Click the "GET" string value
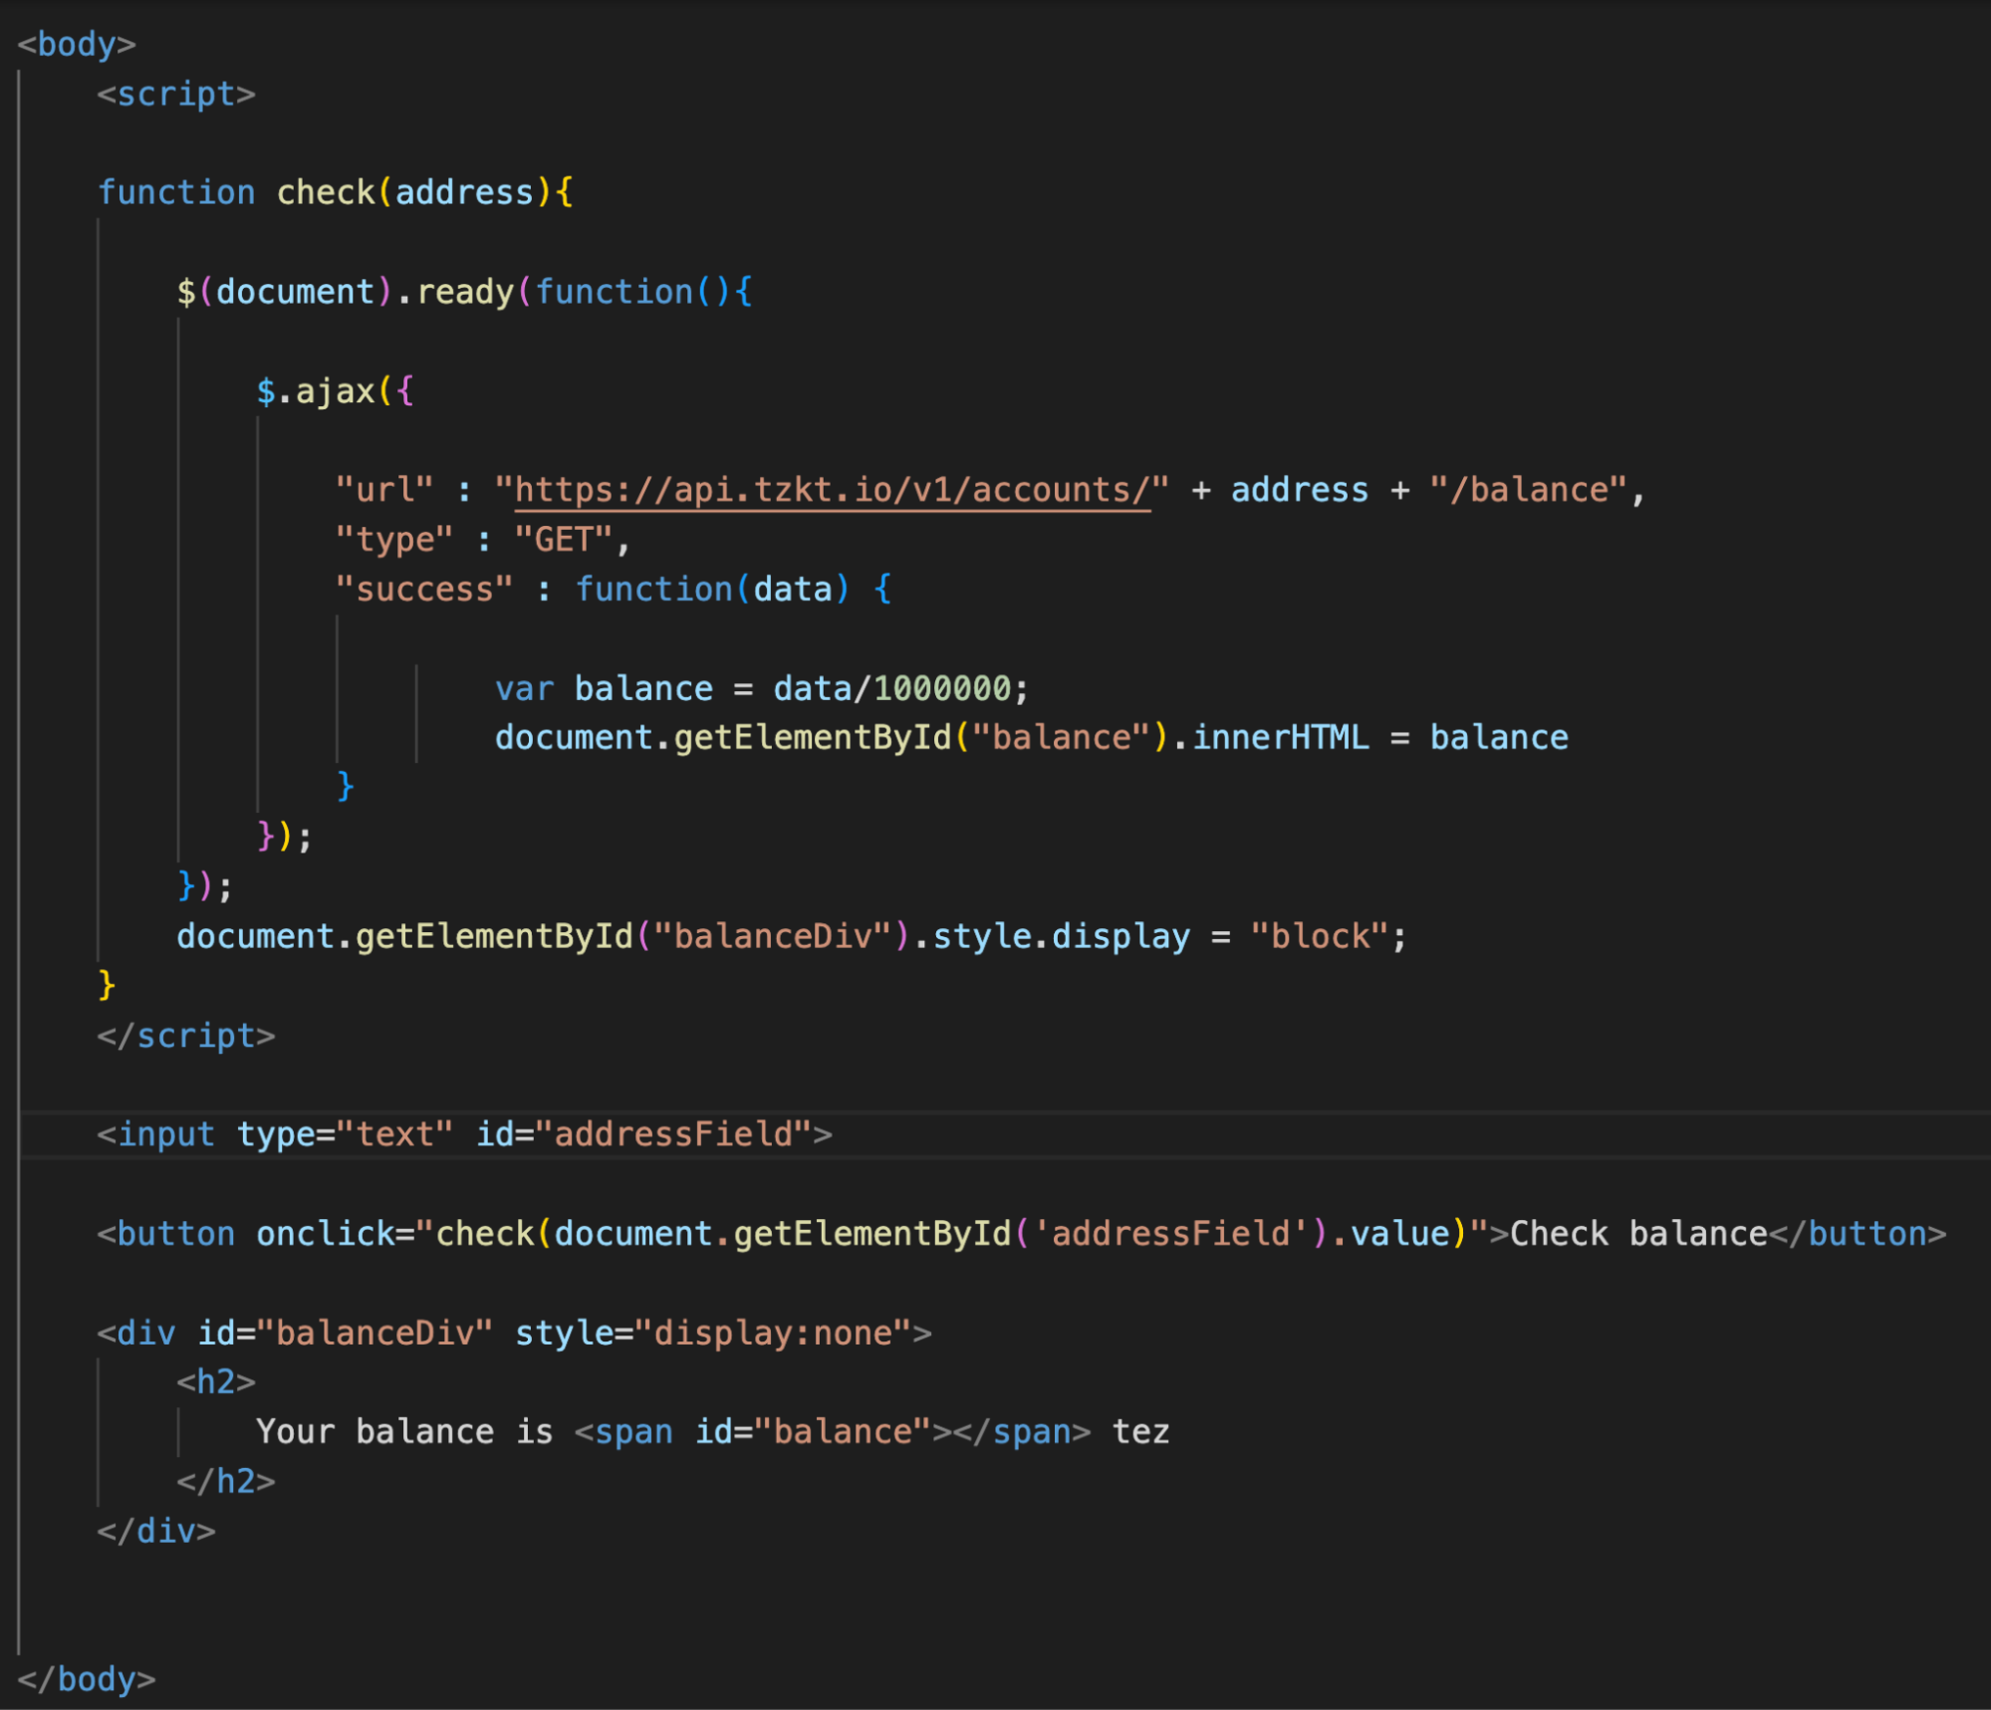The image size is (1991, 1710). (563, 540)
